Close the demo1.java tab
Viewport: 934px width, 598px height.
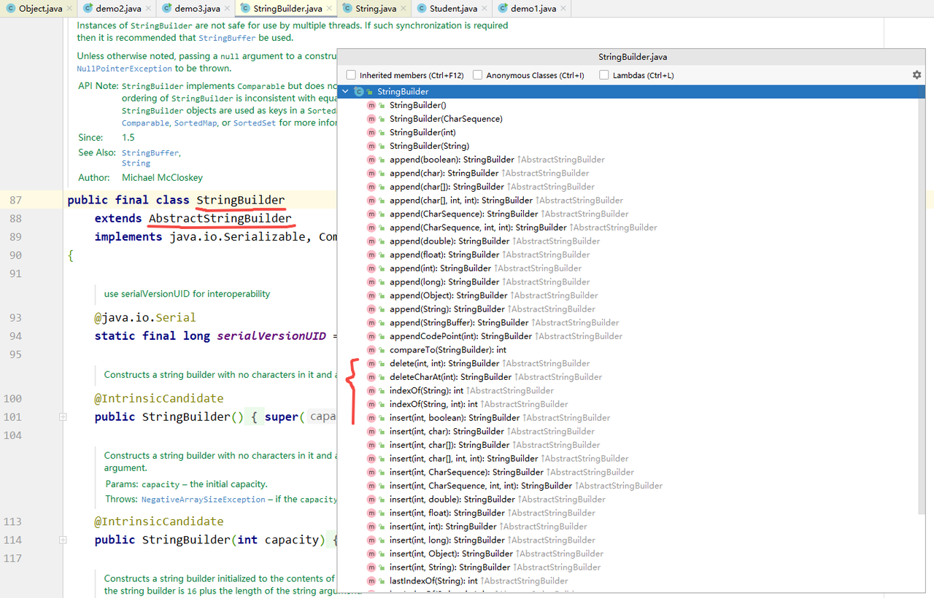tap(563, 9)
